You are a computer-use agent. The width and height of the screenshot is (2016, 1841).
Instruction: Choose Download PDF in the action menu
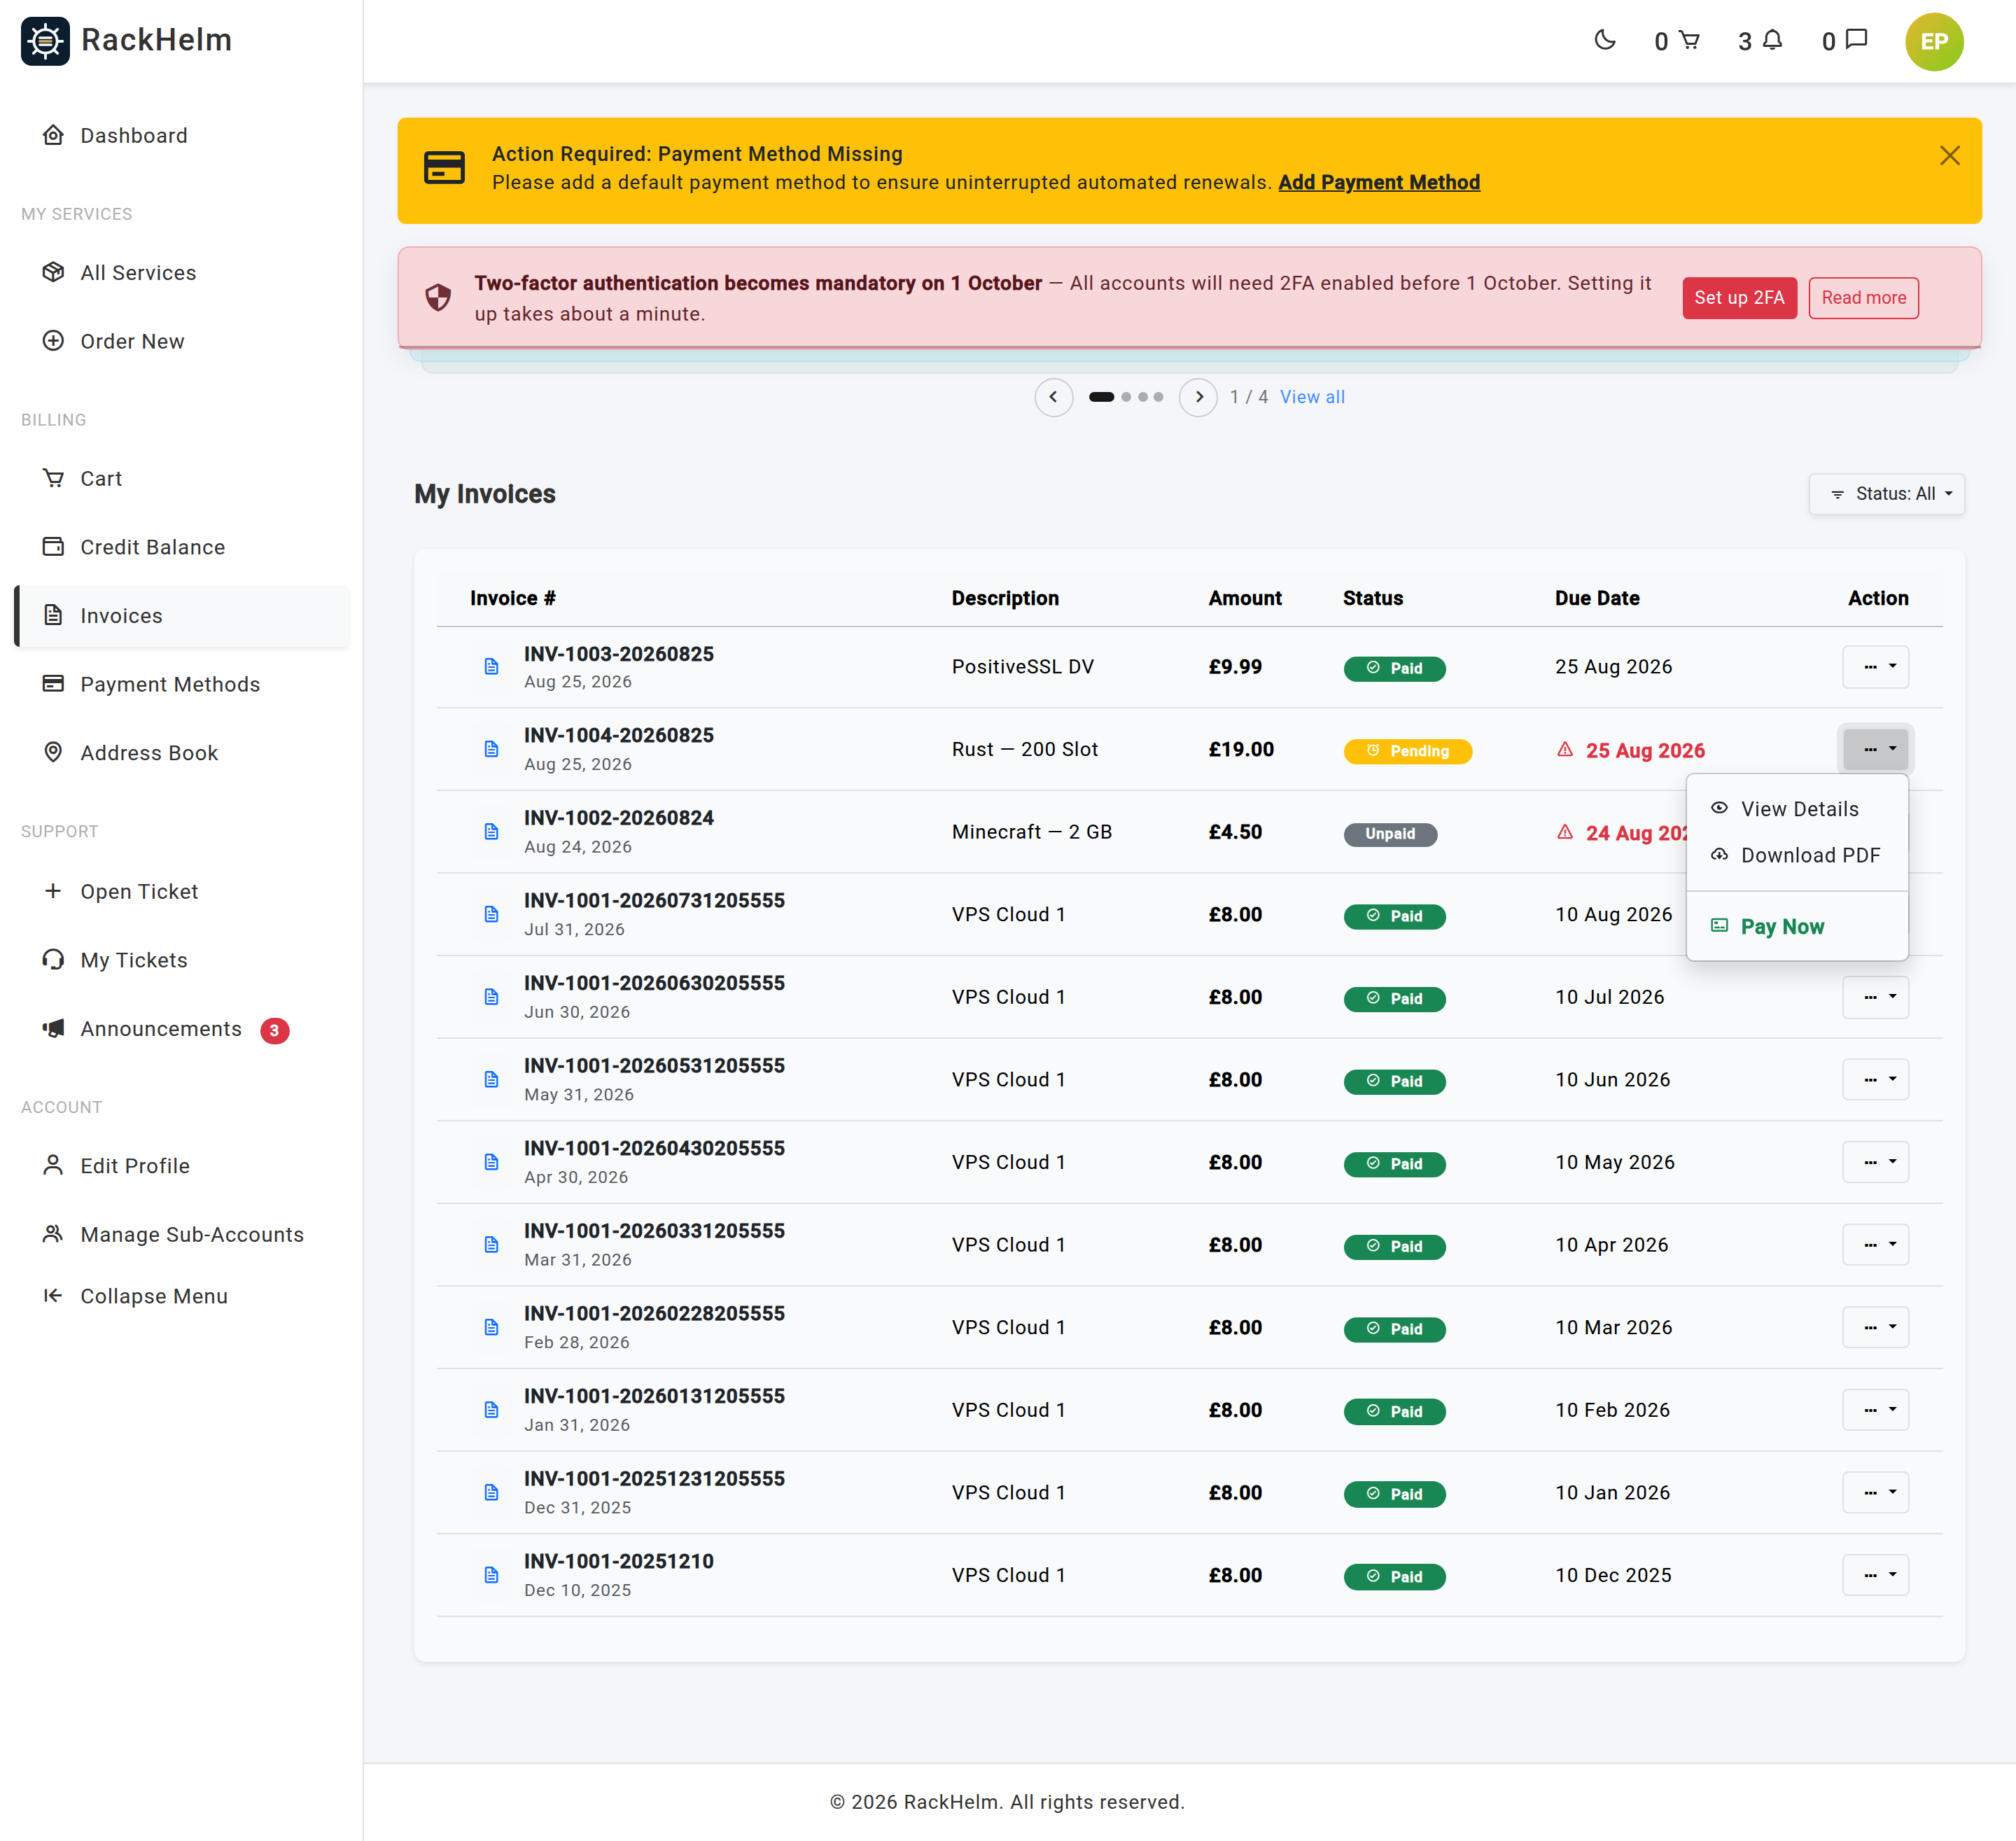(x=1797, y=856)
